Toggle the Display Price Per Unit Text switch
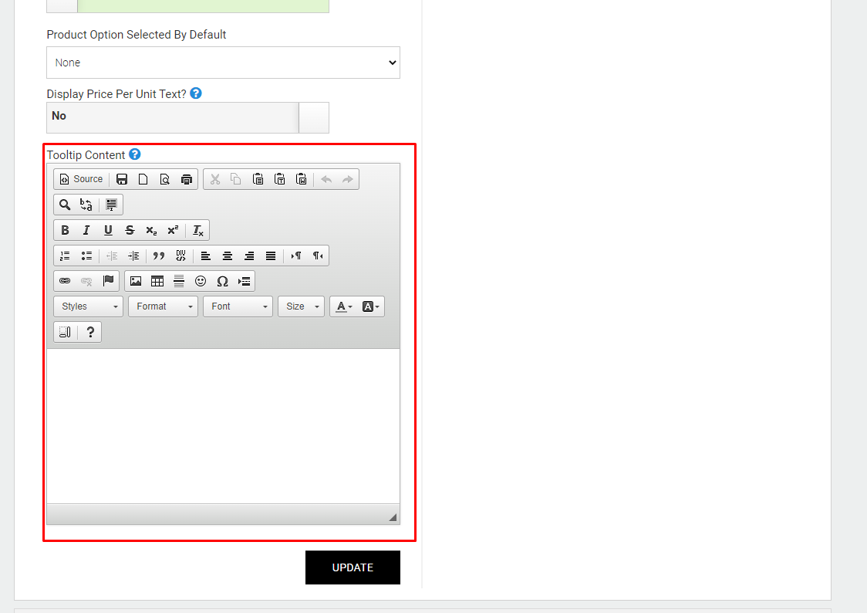The height and width of the screenshot is (613, 867). [187, 117]
